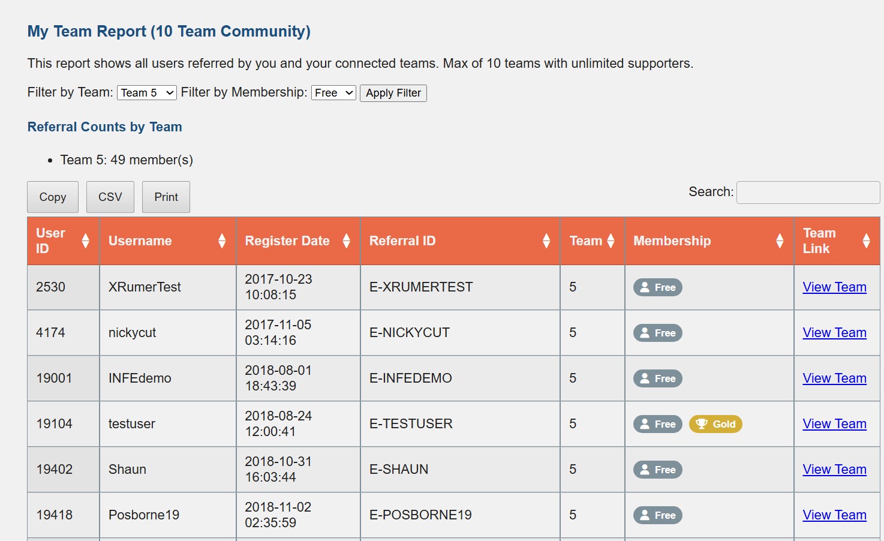
Task: Click Referral ID E-POSBORNE19
Action: (420, 515)
